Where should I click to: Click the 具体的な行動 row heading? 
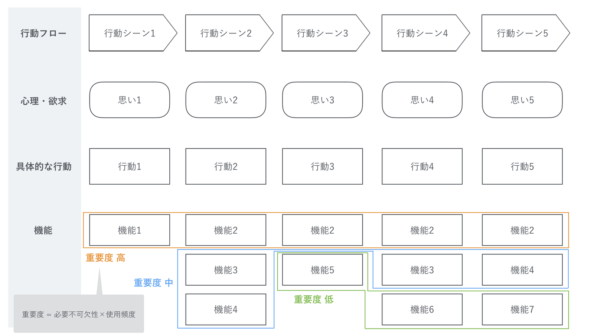(43, 167)
